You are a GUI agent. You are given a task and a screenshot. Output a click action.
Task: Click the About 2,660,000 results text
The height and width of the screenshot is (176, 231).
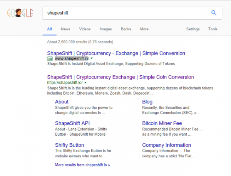point(80,42)
